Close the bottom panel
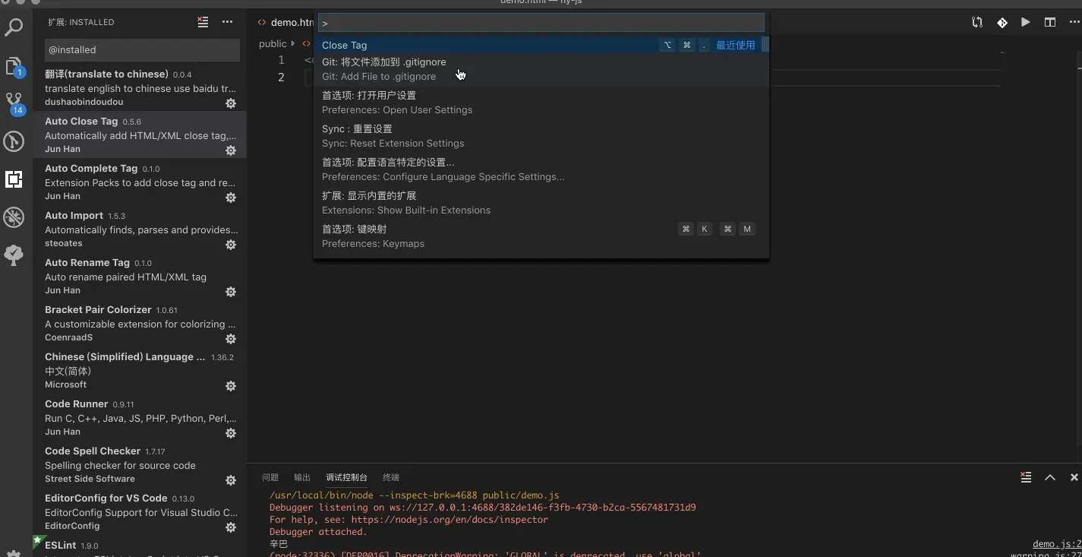This screenshot has width=1082, height=557. coord(1074,477)
